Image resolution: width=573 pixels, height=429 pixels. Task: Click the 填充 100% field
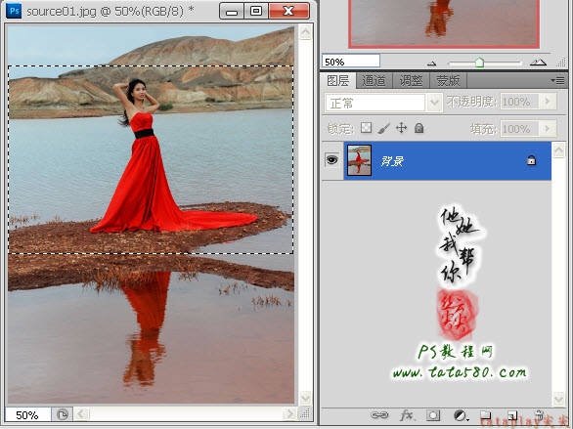click(520, 129)
